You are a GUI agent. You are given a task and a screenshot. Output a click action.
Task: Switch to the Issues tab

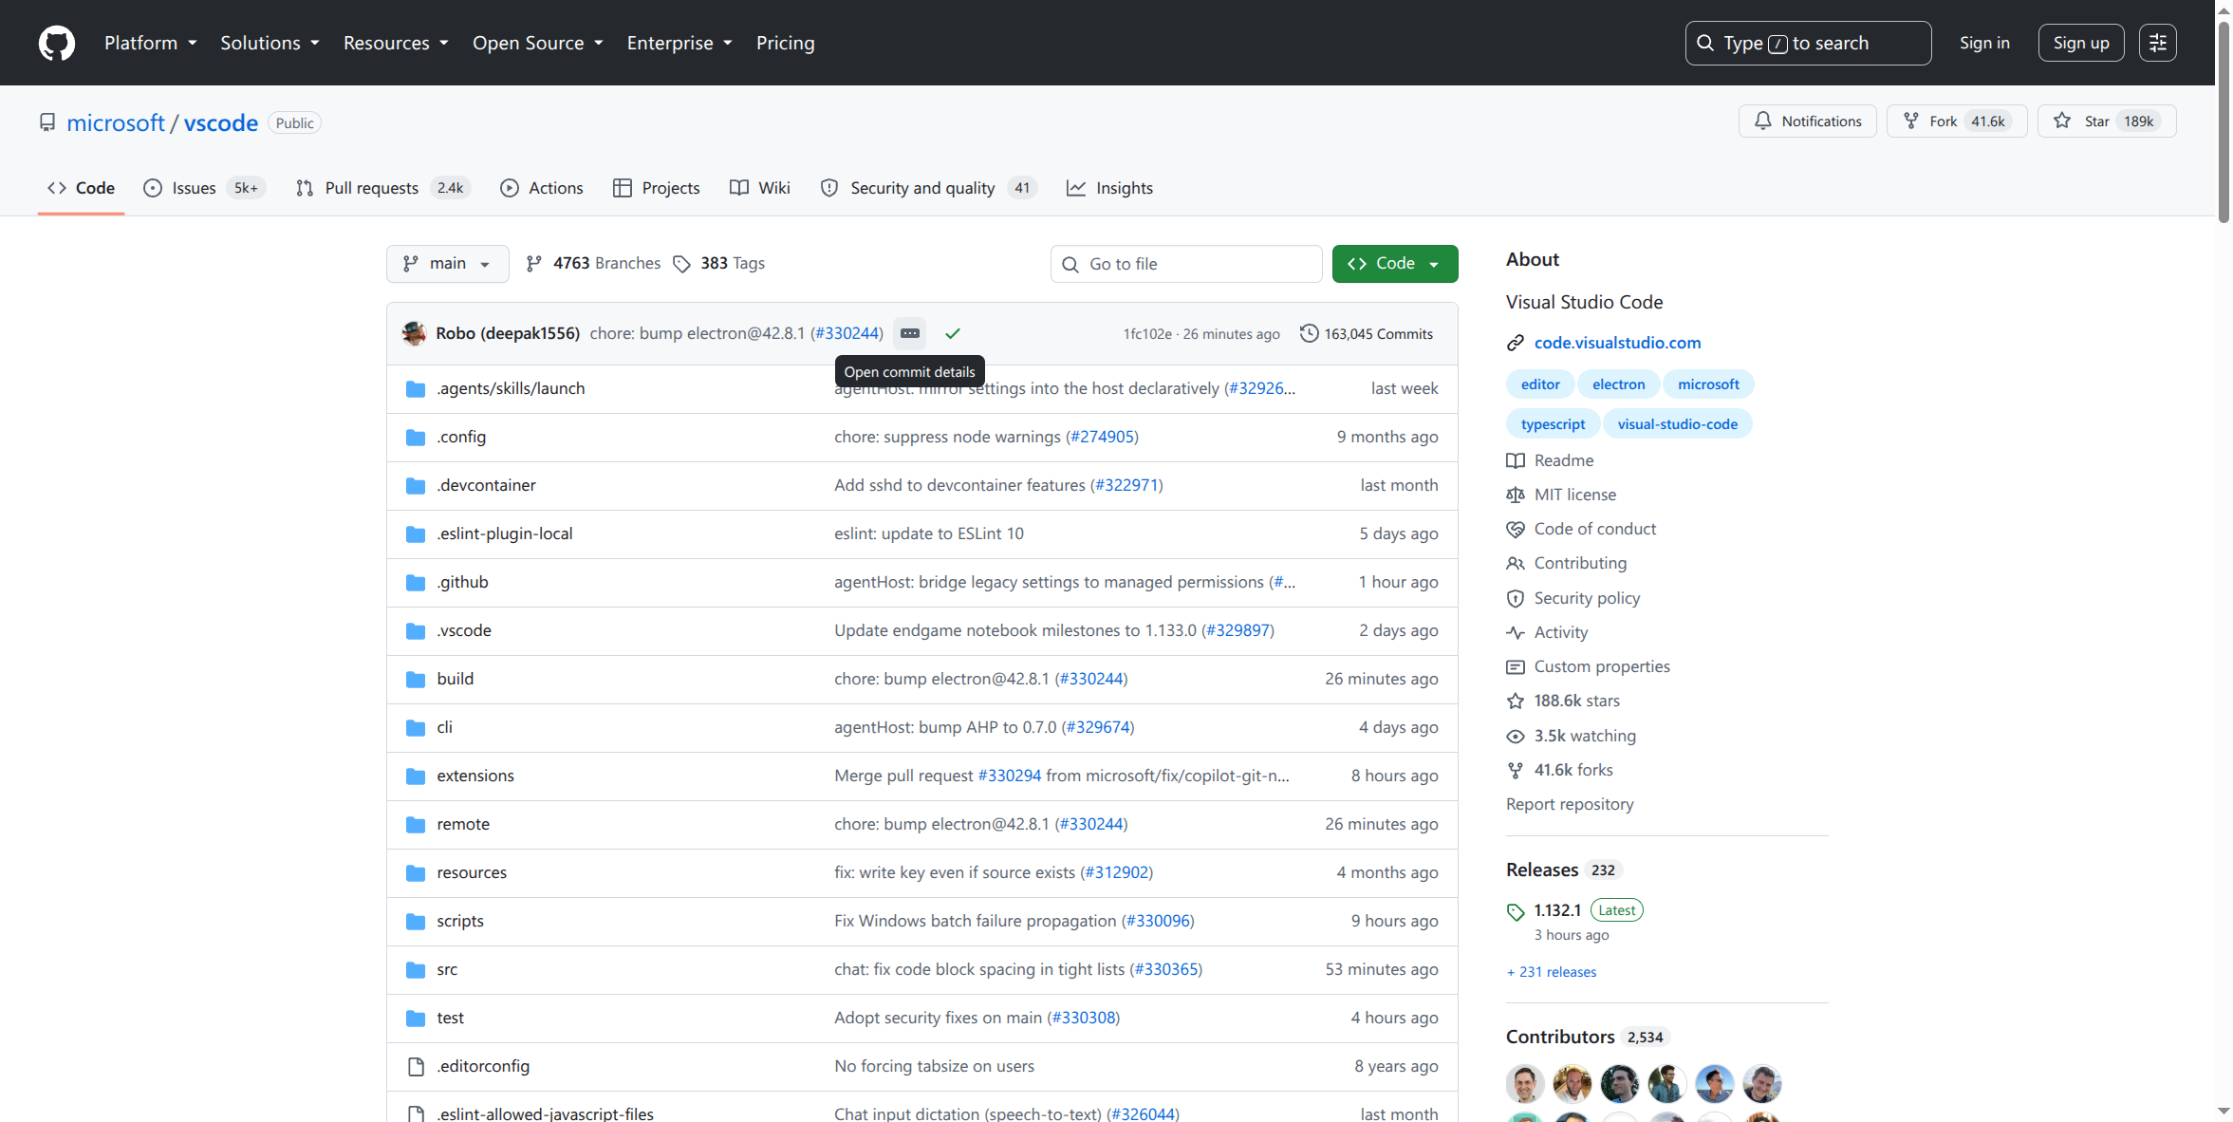coord(204,188)
